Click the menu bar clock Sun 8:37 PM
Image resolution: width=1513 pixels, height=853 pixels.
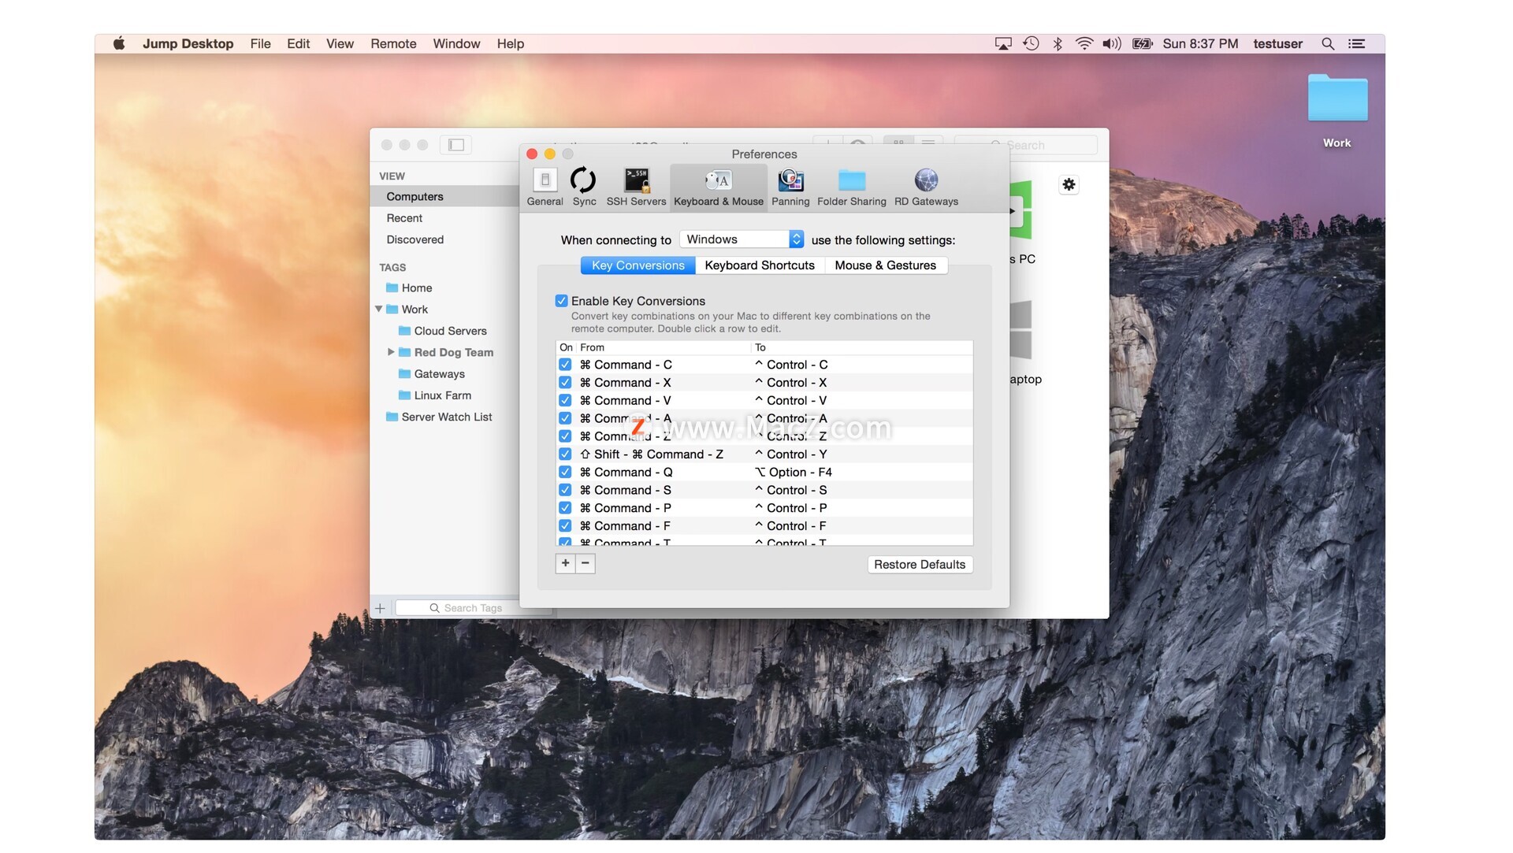(x=1200, y=44)
